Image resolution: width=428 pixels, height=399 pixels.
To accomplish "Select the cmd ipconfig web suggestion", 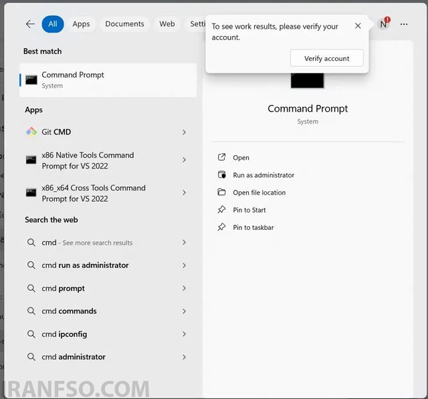I will 108,334.
